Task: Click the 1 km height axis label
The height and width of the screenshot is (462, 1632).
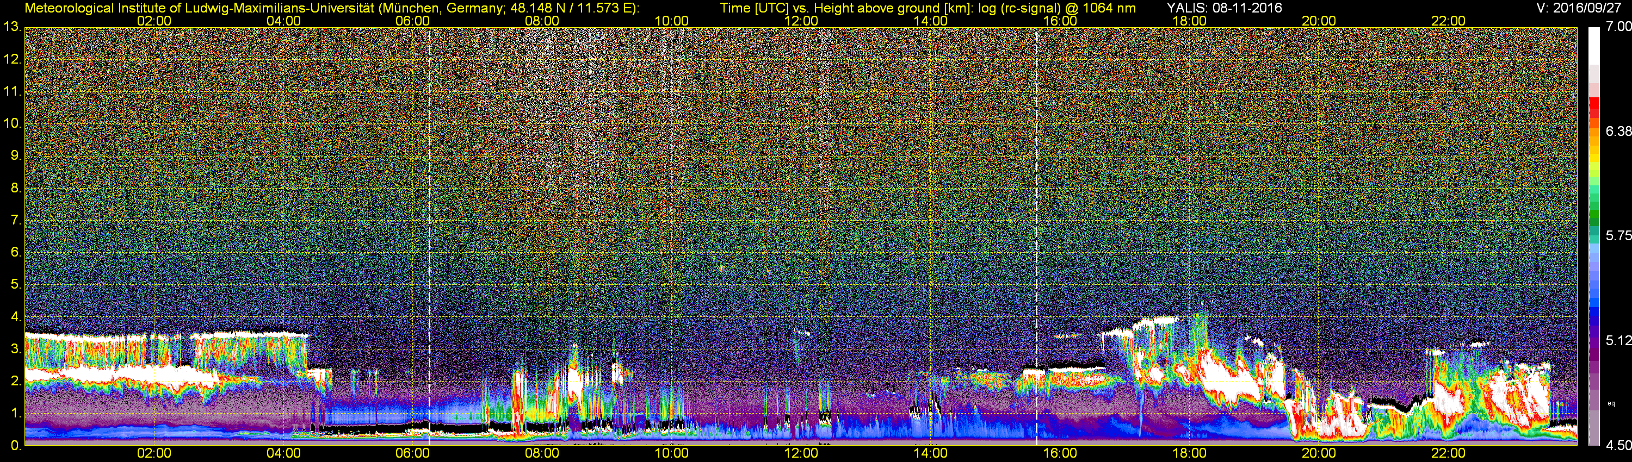Action: pyautogui.click(x=15, y=413)
